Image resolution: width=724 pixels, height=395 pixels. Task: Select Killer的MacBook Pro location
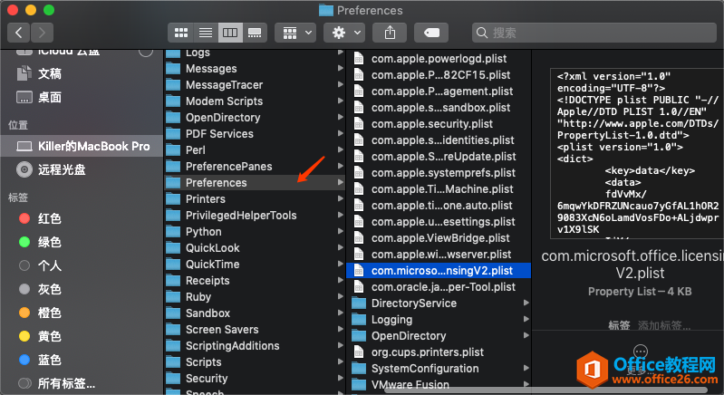click(82, 146)
